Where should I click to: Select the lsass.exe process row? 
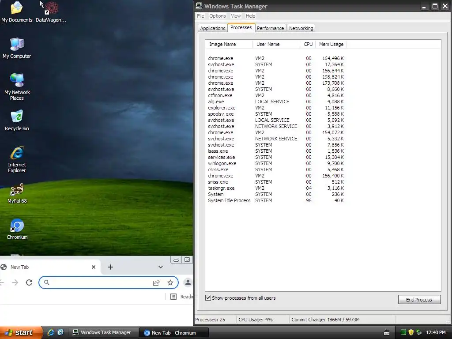[x=276, y=151]
